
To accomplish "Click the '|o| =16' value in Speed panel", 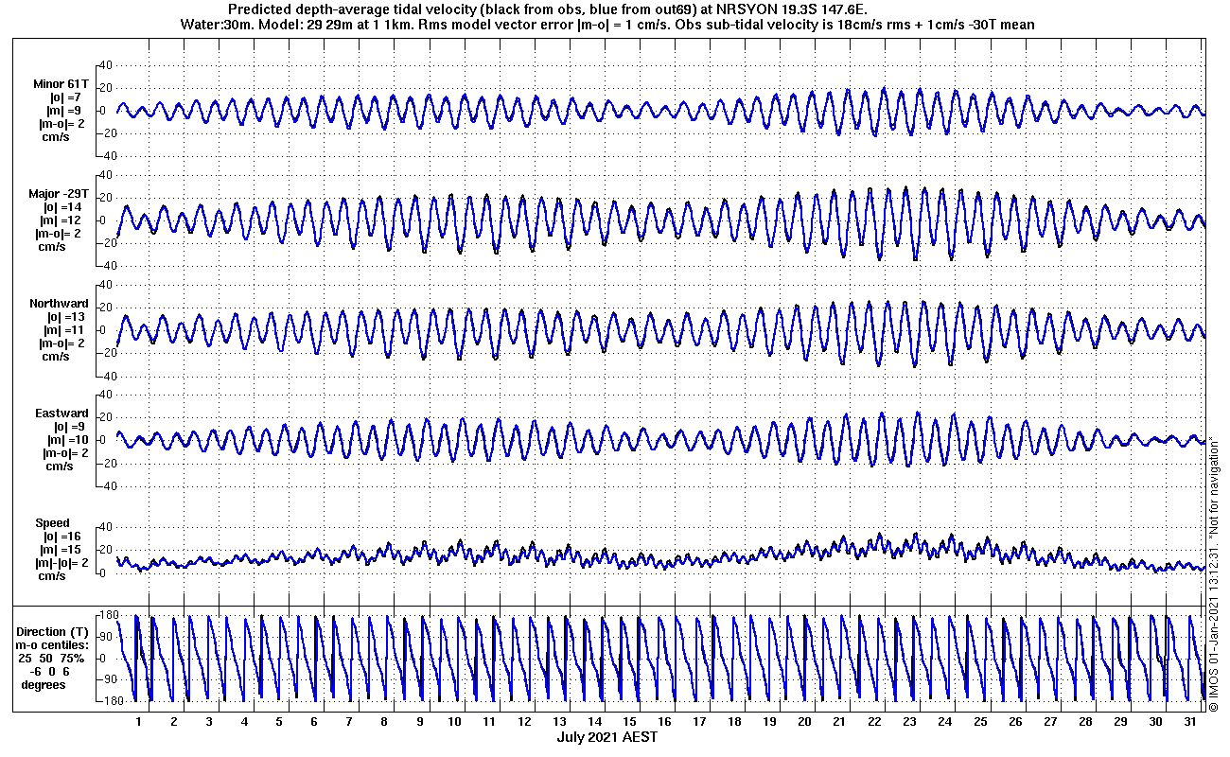I will [64, 537].
